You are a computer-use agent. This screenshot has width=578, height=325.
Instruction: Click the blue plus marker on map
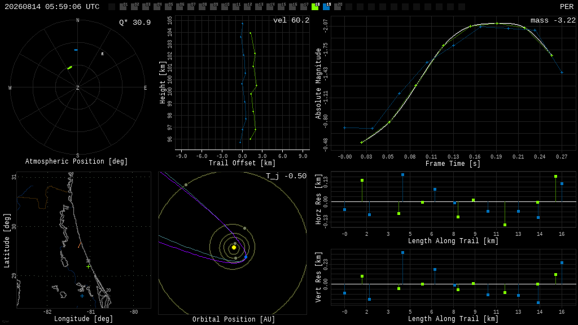coord(82,296)
